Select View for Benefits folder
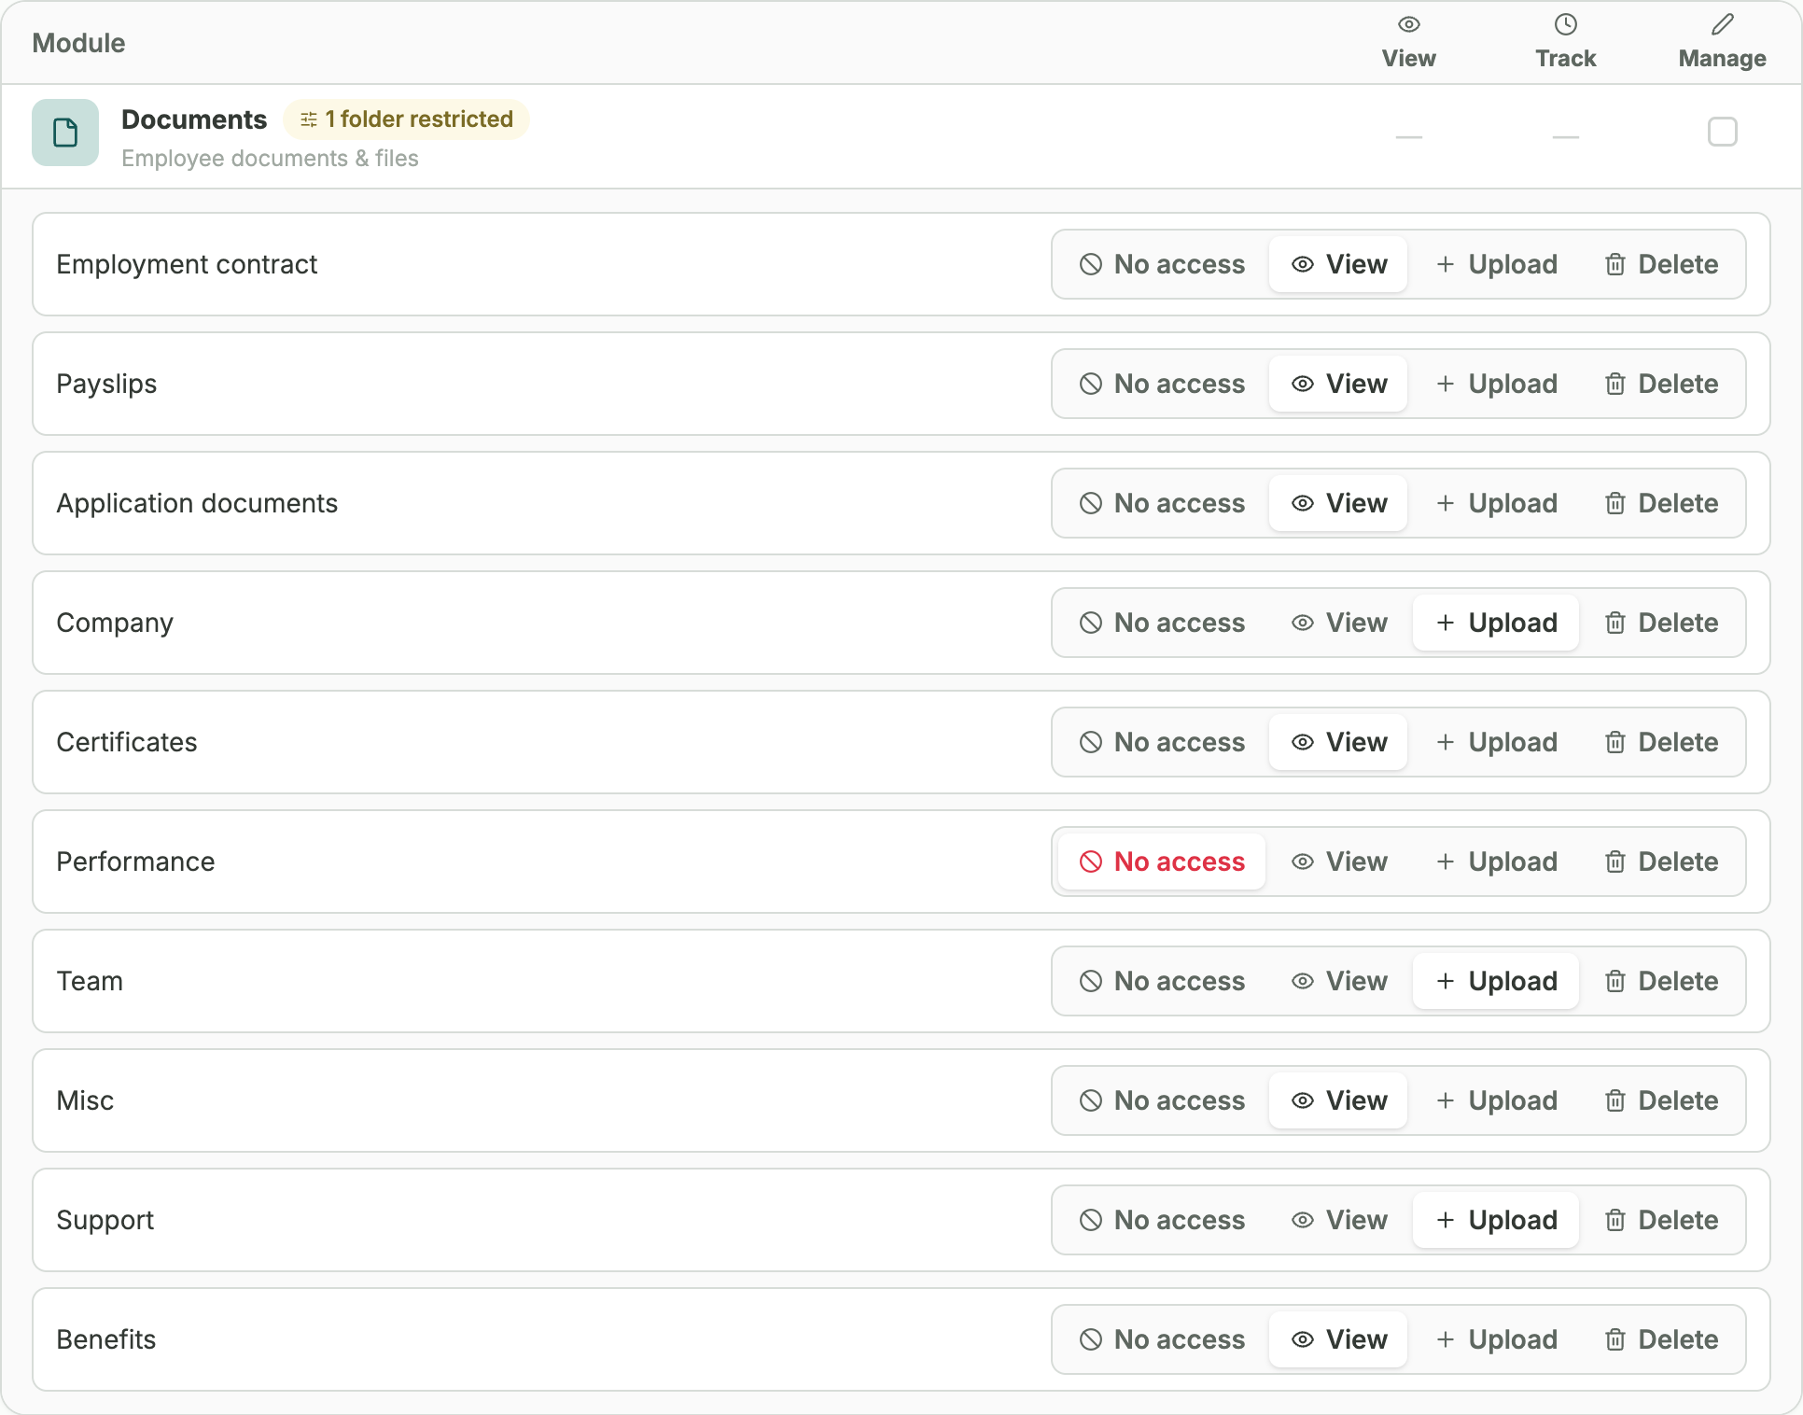This screenshot has height=1415, width=1803. pyautogui.click(x=1338, y=1339)
